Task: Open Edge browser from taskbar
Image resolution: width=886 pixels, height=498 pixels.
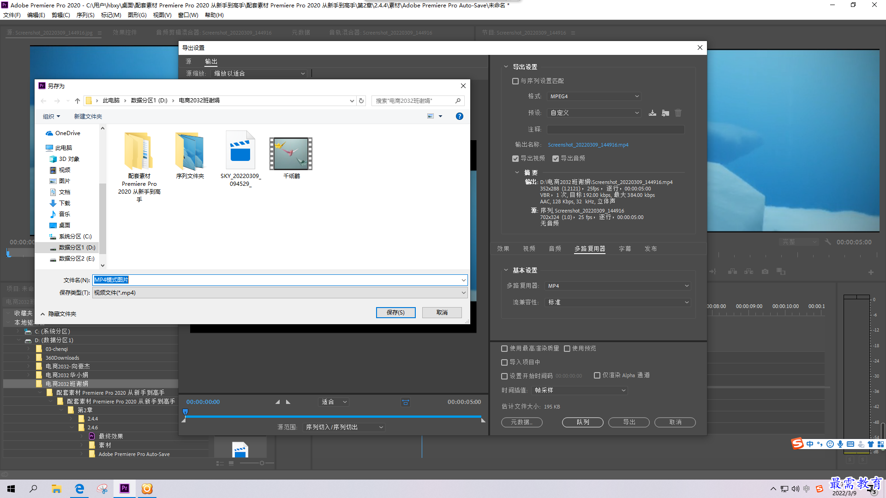Action: click(x=79, y=489)
